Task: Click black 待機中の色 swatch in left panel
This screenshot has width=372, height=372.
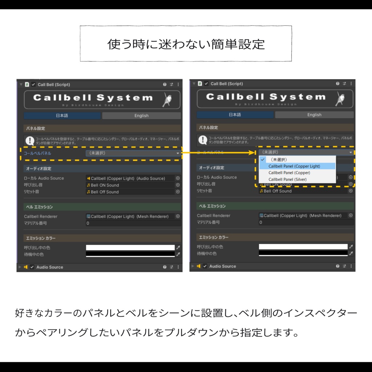Action: [130, 254]
